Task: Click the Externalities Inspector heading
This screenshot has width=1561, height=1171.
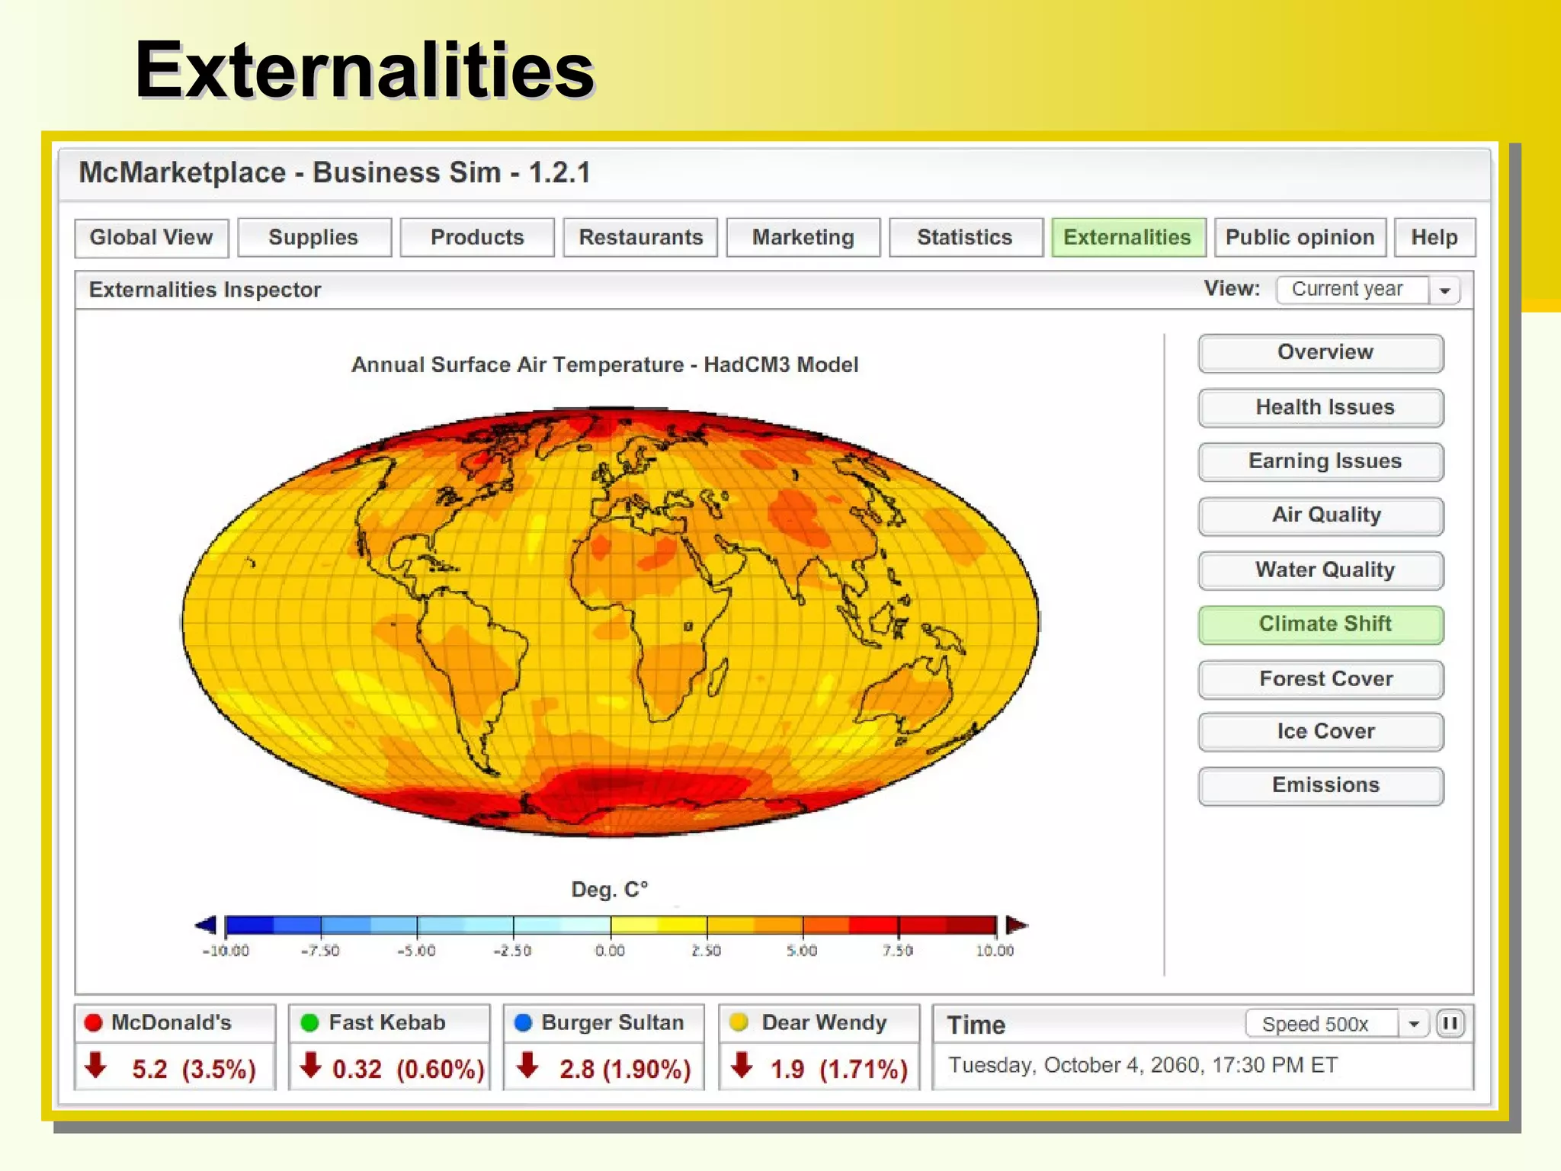Action: pyautogui.click(x=205, y=290)
